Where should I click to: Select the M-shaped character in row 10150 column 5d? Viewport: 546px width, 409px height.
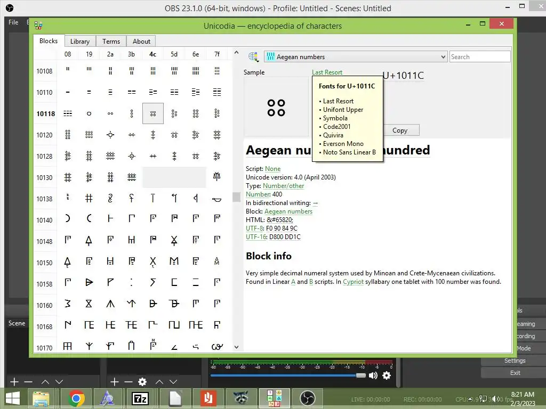tap(174, 261)
